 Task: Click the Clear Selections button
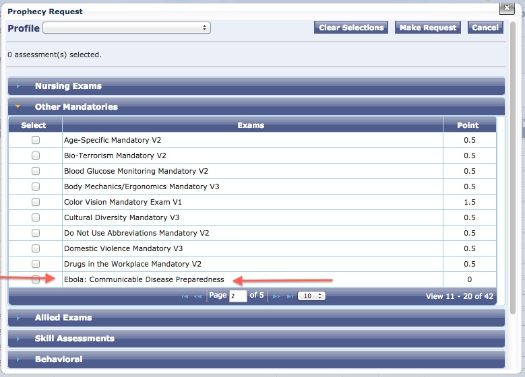pos(351,28)
